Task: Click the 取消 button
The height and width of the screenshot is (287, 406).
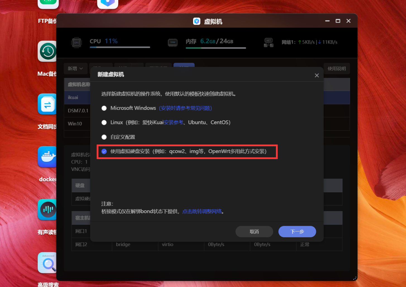Action: coord(254,231)
